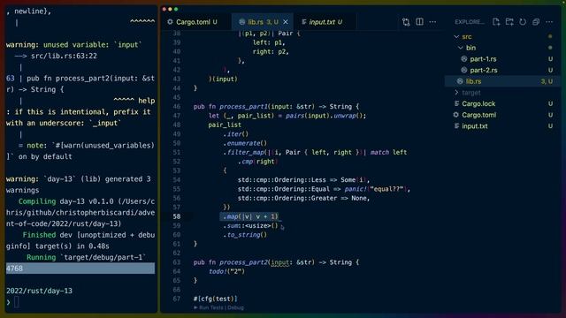Click the gear icon on Cargo.toml tab

pos(170,22)
